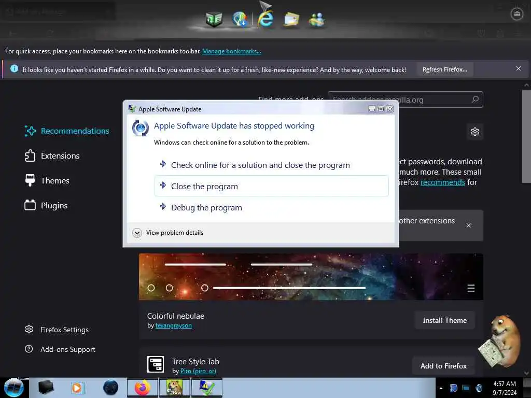Show hidden system tray icons
The height and width of the screenshot is (398, 531).
click(x=441, y=388)
